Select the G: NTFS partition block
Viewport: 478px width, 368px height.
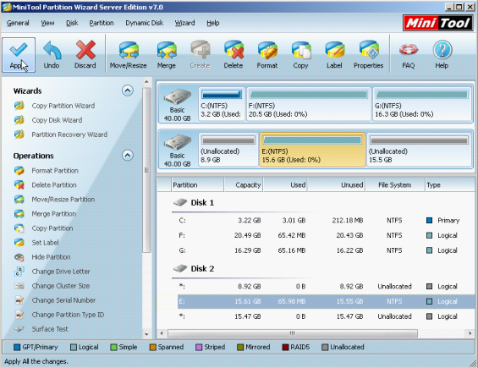click(422, 104)
